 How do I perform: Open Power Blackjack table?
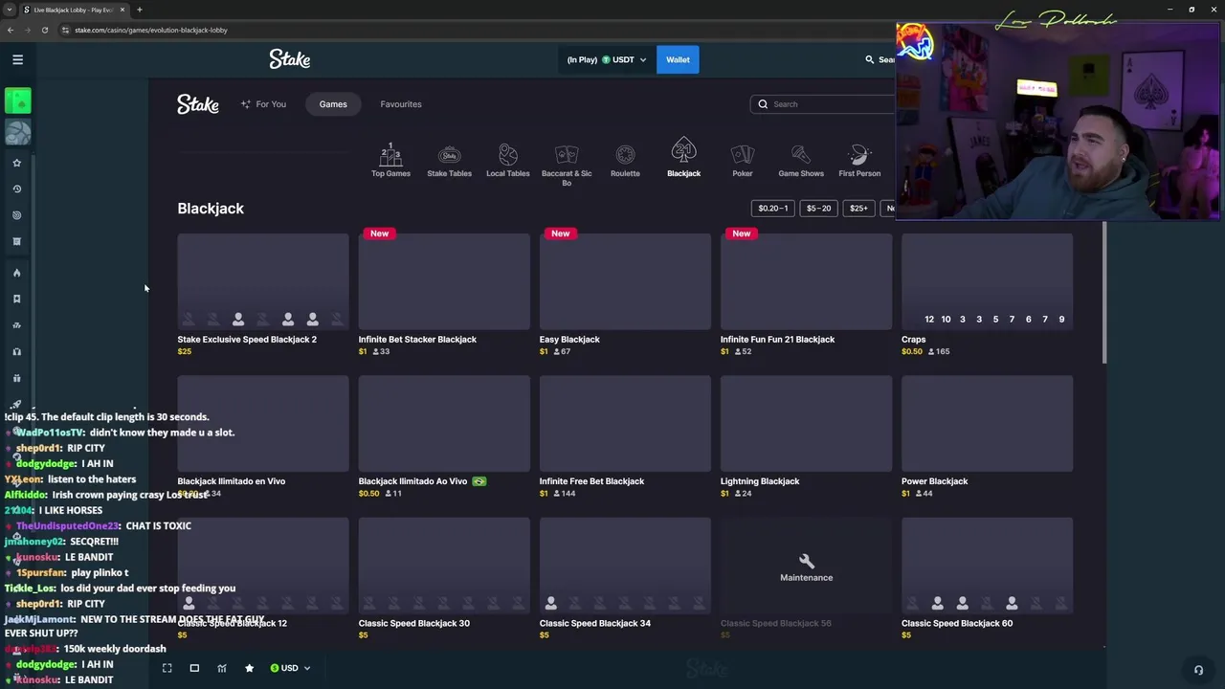point(987,423)
